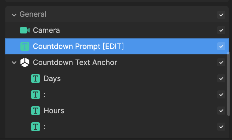Disable the Hours layer checkbox

point(221,111)
